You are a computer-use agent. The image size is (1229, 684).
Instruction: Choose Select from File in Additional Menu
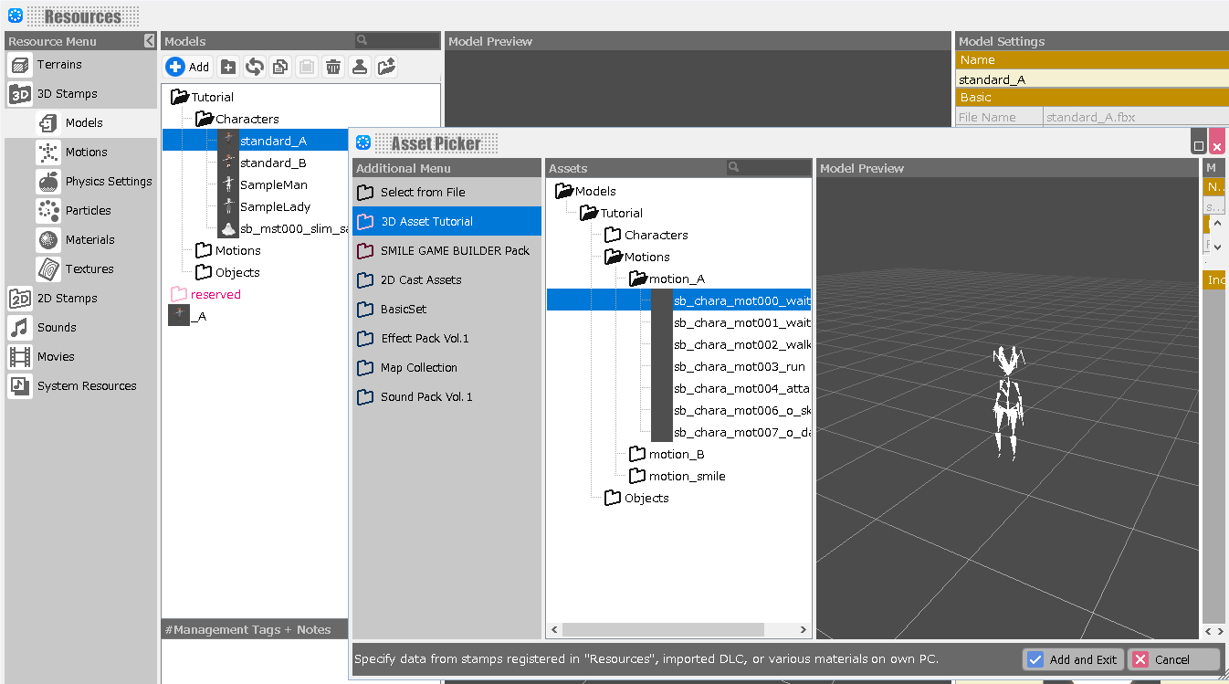pos(423,193)
